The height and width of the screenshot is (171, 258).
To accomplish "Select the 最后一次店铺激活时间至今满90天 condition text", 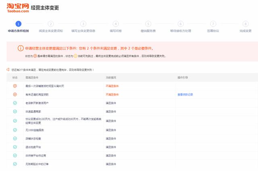I will click(45, 86).
